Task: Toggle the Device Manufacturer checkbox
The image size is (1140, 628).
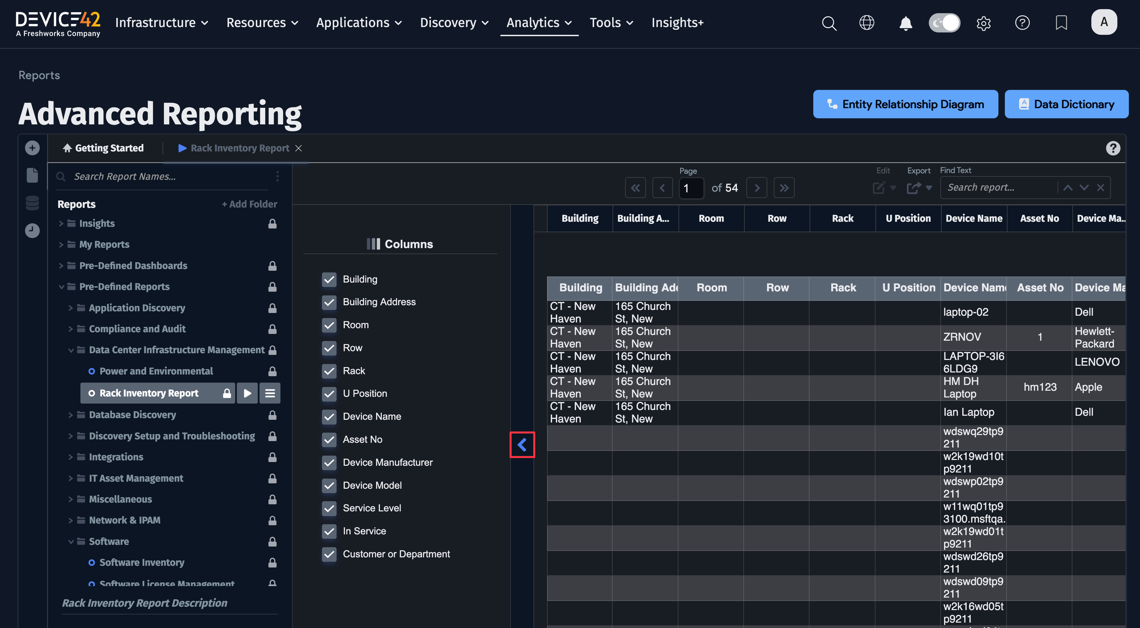Action: [x=329, y=462]
